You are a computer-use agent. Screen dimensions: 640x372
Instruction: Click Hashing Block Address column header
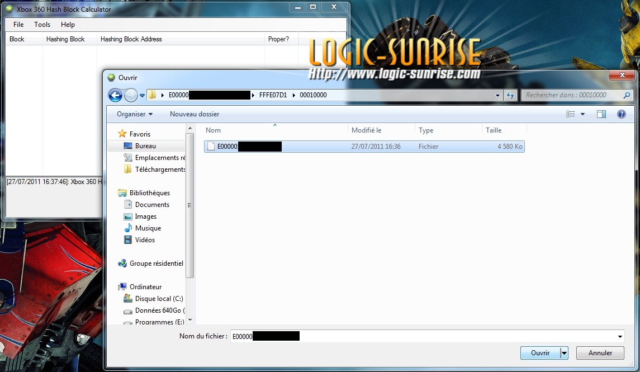point(181,39)
